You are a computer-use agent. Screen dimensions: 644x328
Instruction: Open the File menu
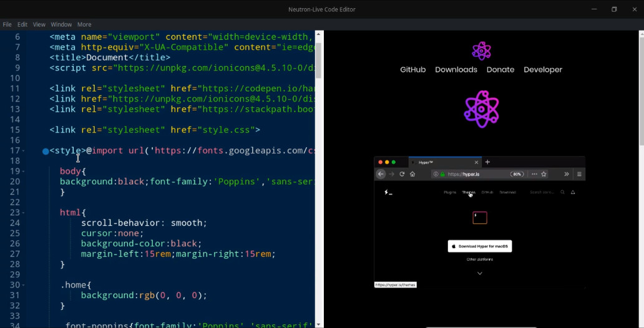(7, 24)
